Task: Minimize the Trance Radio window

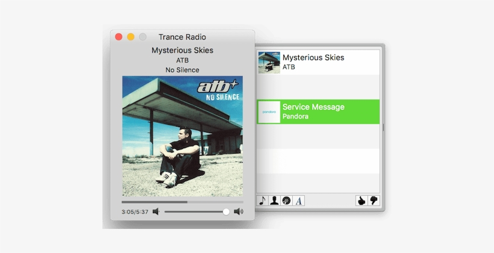Action: coord(131,37)
